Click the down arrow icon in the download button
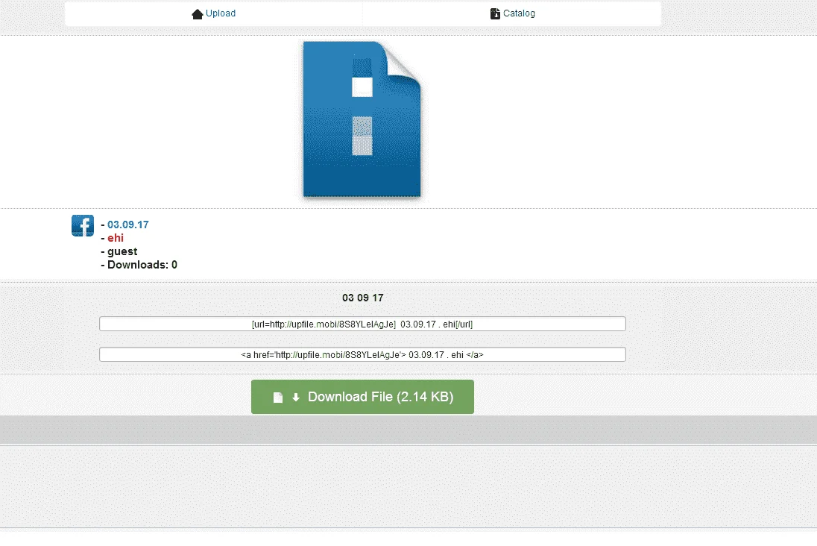Image resolution: width=817 pixels, height=546 pixels. [296, 398]
